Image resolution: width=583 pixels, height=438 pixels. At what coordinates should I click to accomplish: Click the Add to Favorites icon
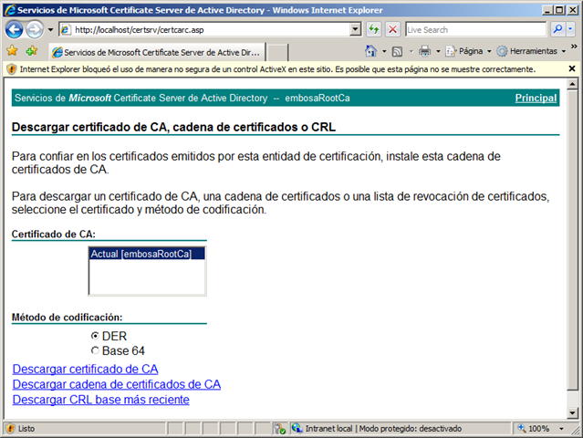32,51
